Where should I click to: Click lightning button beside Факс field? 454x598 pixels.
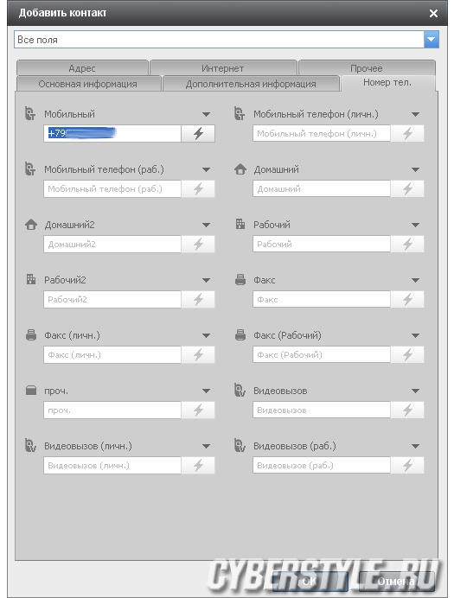tap(407, 299)
